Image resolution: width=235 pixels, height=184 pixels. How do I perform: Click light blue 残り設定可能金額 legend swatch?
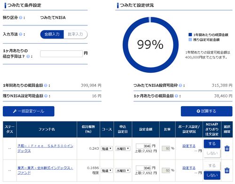[190, 39]
